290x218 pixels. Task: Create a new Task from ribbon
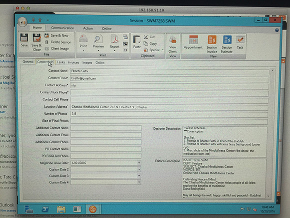[240, 43]
